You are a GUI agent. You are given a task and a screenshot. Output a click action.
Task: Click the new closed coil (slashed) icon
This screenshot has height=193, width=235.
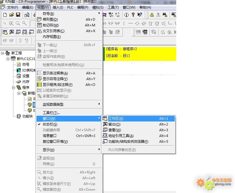[144, 23]
